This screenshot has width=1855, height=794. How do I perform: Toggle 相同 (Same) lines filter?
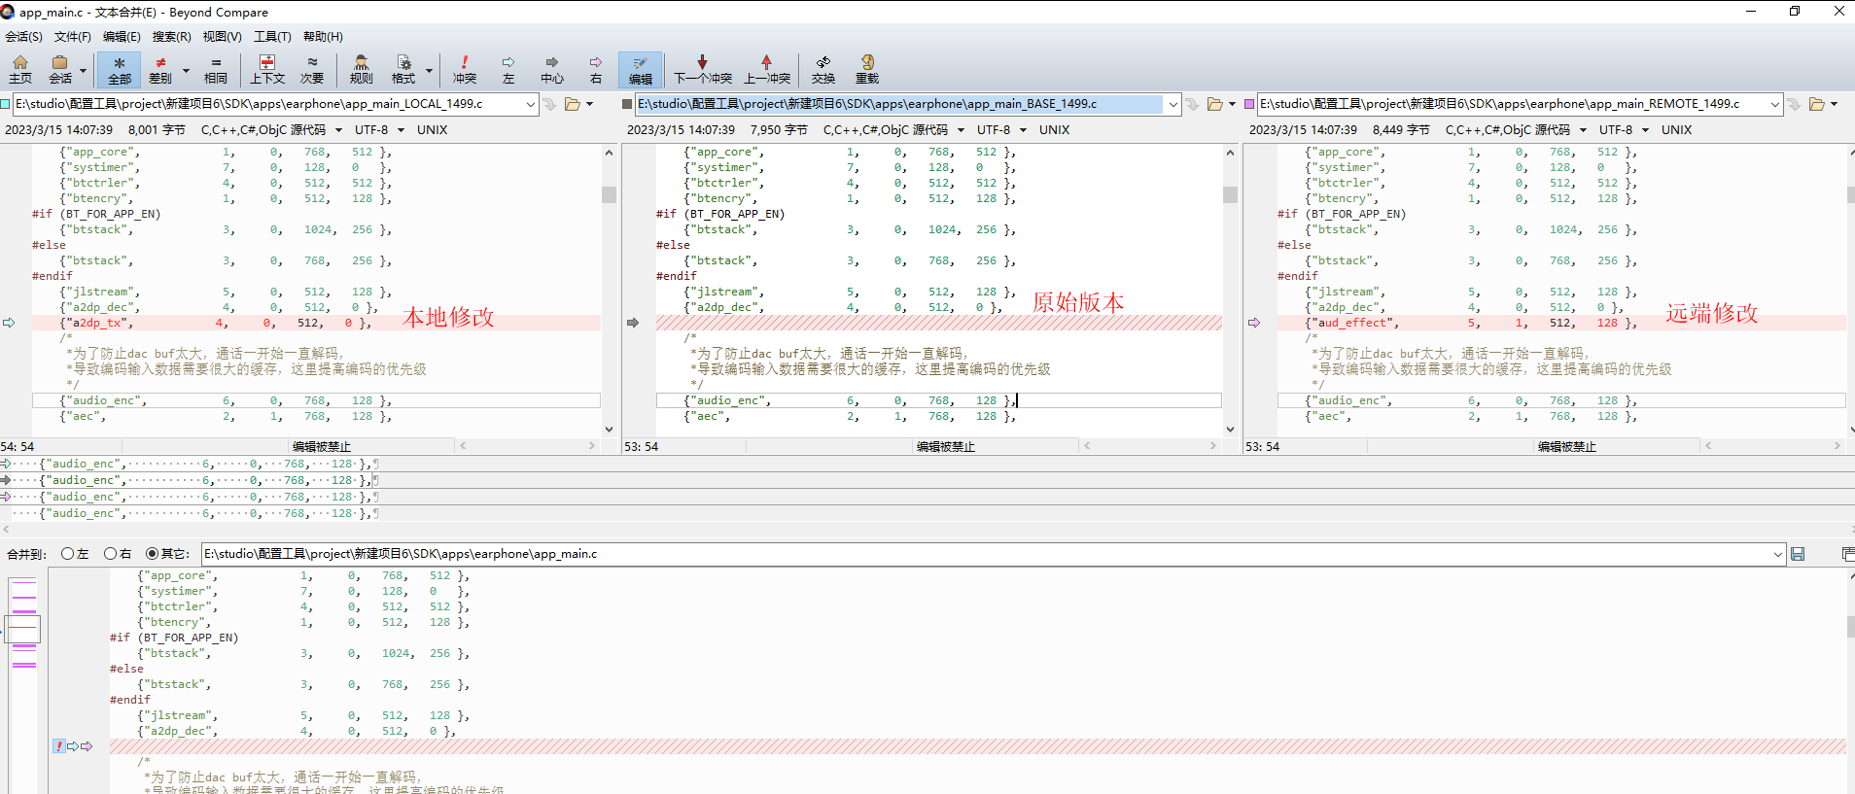tap(216, 70)
